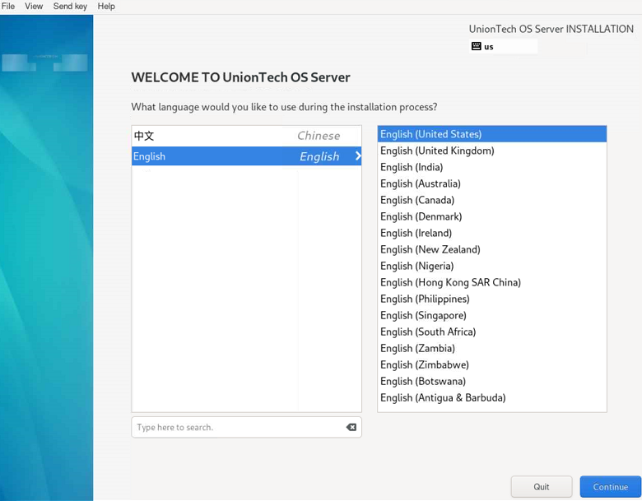Select the English language row

[246, 156]
